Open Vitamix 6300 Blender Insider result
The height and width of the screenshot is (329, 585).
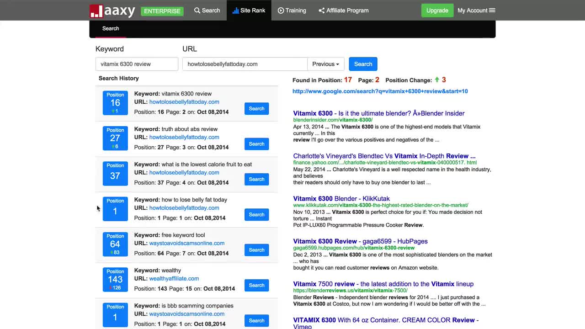379,113
